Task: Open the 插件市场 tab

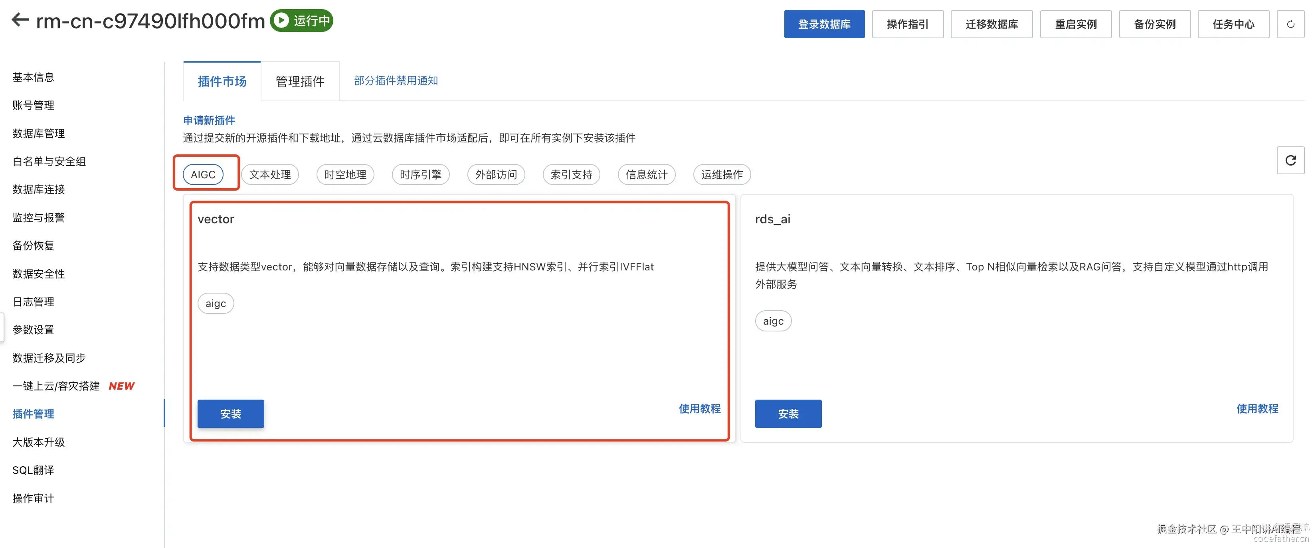Action: point(222,81)
